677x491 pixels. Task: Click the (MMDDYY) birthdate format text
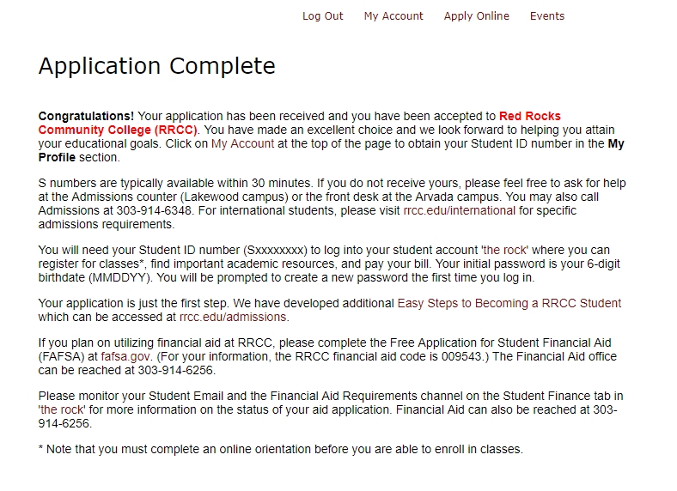[x=120, y=277]
